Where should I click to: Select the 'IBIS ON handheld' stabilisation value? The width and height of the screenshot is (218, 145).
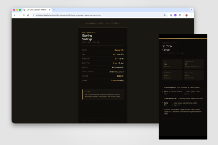[117, 72]
